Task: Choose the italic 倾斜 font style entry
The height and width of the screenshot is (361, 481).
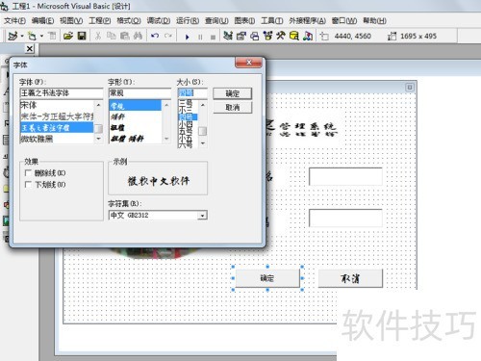Action: pos(135,116)
